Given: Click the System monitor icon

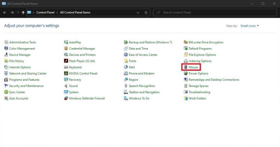Looking at the screenshot, I should [66, 92].
